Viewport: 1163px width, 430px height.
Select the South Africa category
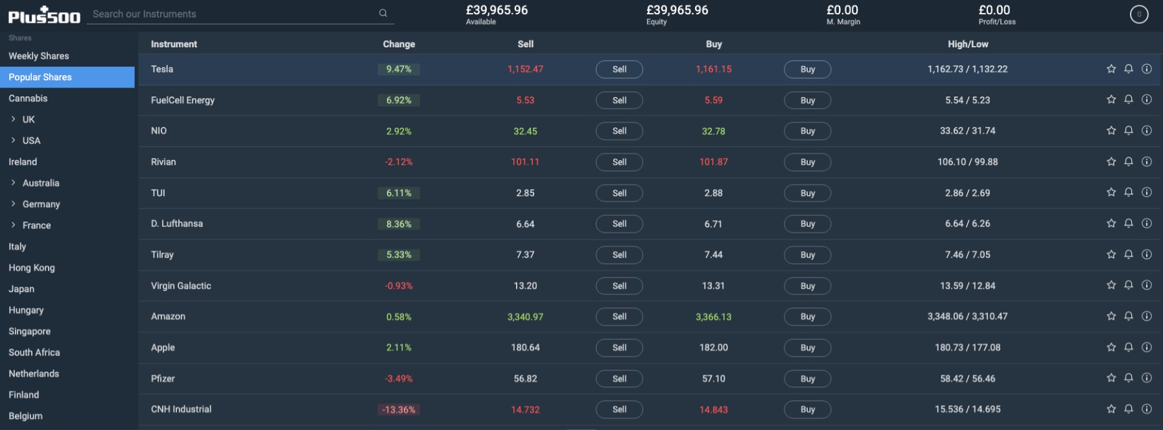[34, 352]
